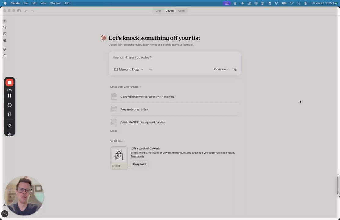340x220 pixels.
Task: Click the document icon beside income statement
Action: (x=114, y=97)
